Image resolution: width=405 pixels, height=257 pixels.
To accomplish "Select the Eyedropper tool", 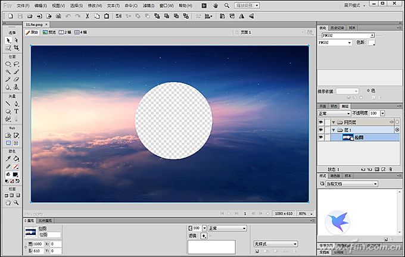I will (x=8, y=158).
